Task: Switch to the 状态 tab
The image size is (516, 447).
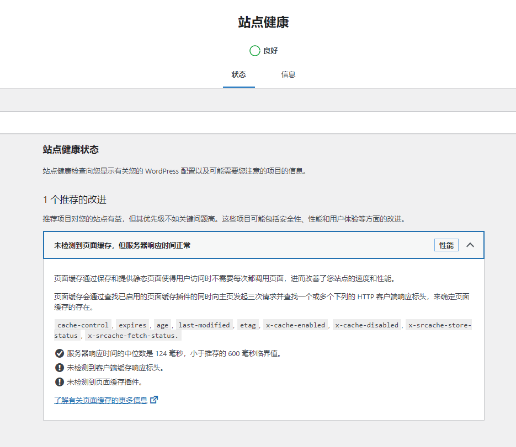Action: pyautogui.click(x=238, y=74)
